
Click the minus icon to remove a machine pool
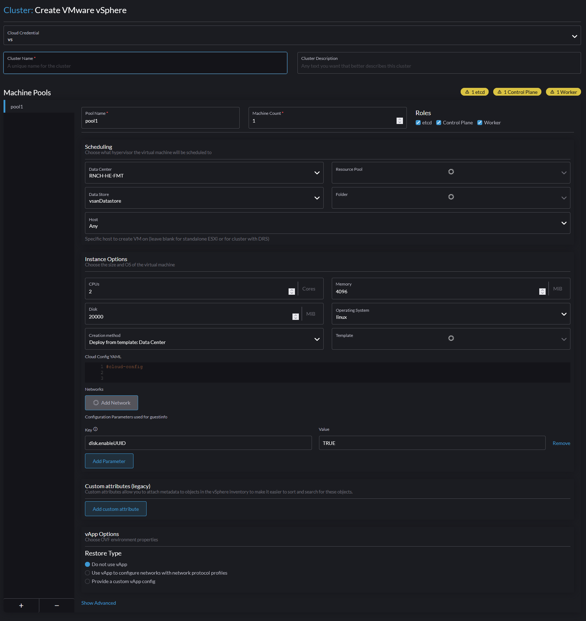pos(57,605)
